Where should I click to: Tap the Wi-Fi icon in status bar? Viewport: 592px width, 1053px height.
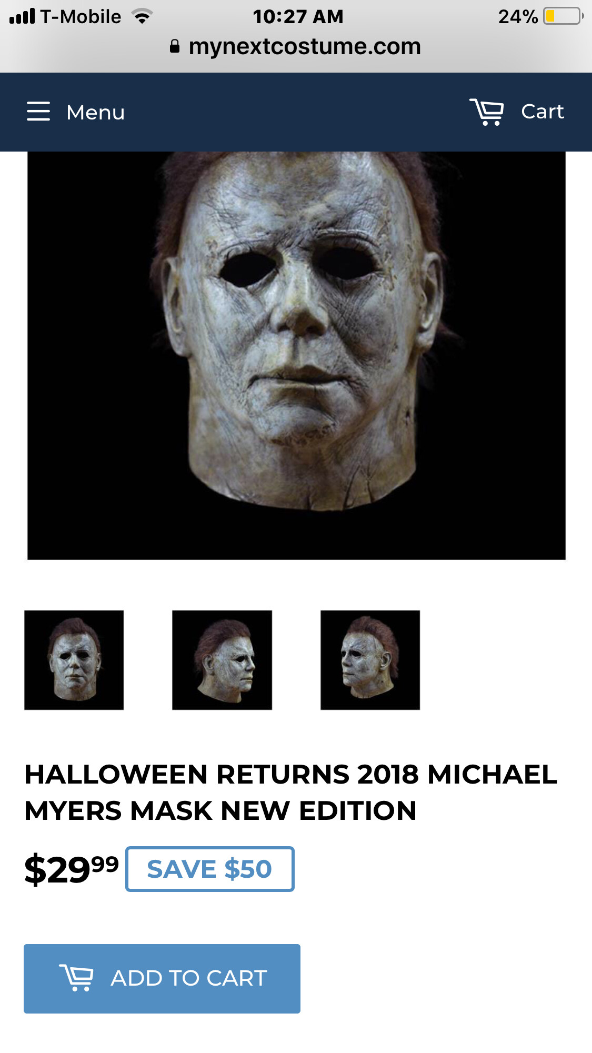tap(142, 16)
